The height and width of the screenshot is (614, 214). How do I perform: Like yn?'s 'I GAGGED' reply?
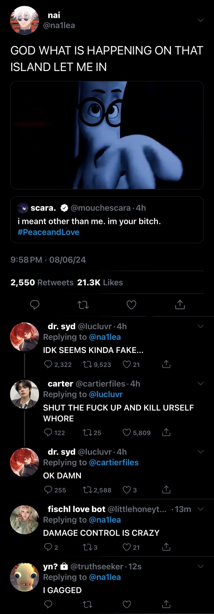(x=127, y=604)
